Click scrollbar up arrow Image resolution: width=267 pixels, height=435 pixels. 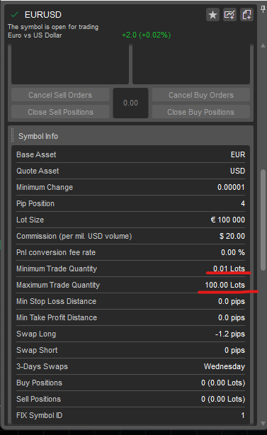[263, 45]
